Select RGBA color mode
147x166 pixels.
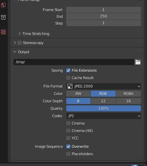tap(128, 94)
